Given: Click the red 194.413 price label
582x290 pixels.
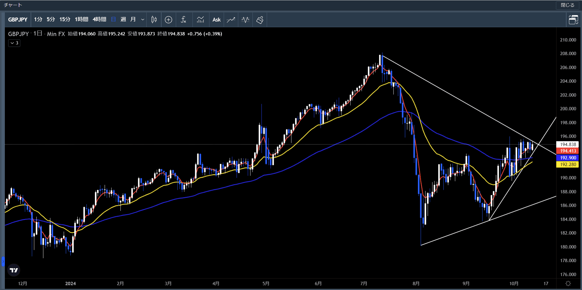Looking at the screenshot, I should (x=567, y=151).
